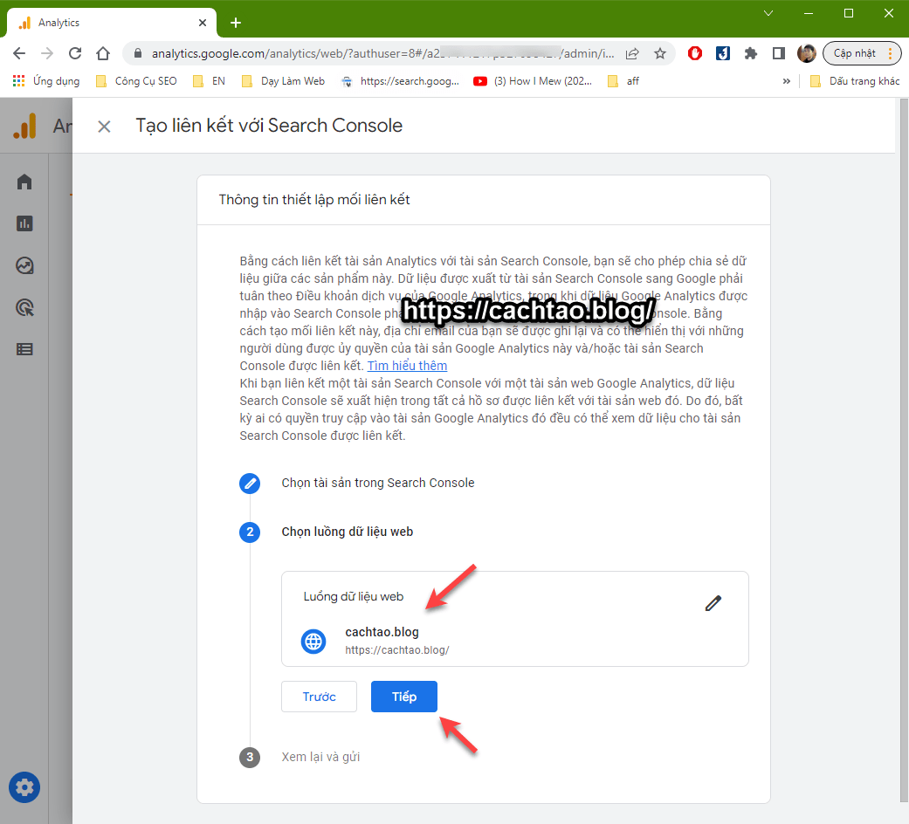
Task: Open the Chrome profile avatar
Action: coord(806,53)
